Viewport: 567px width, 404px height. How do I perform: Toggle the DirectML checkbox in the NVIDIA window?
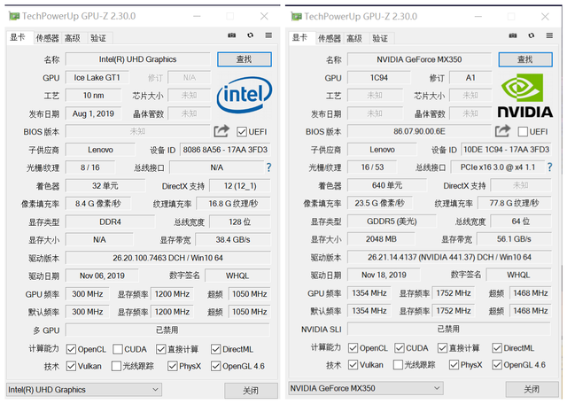click(x=497, y=348)
